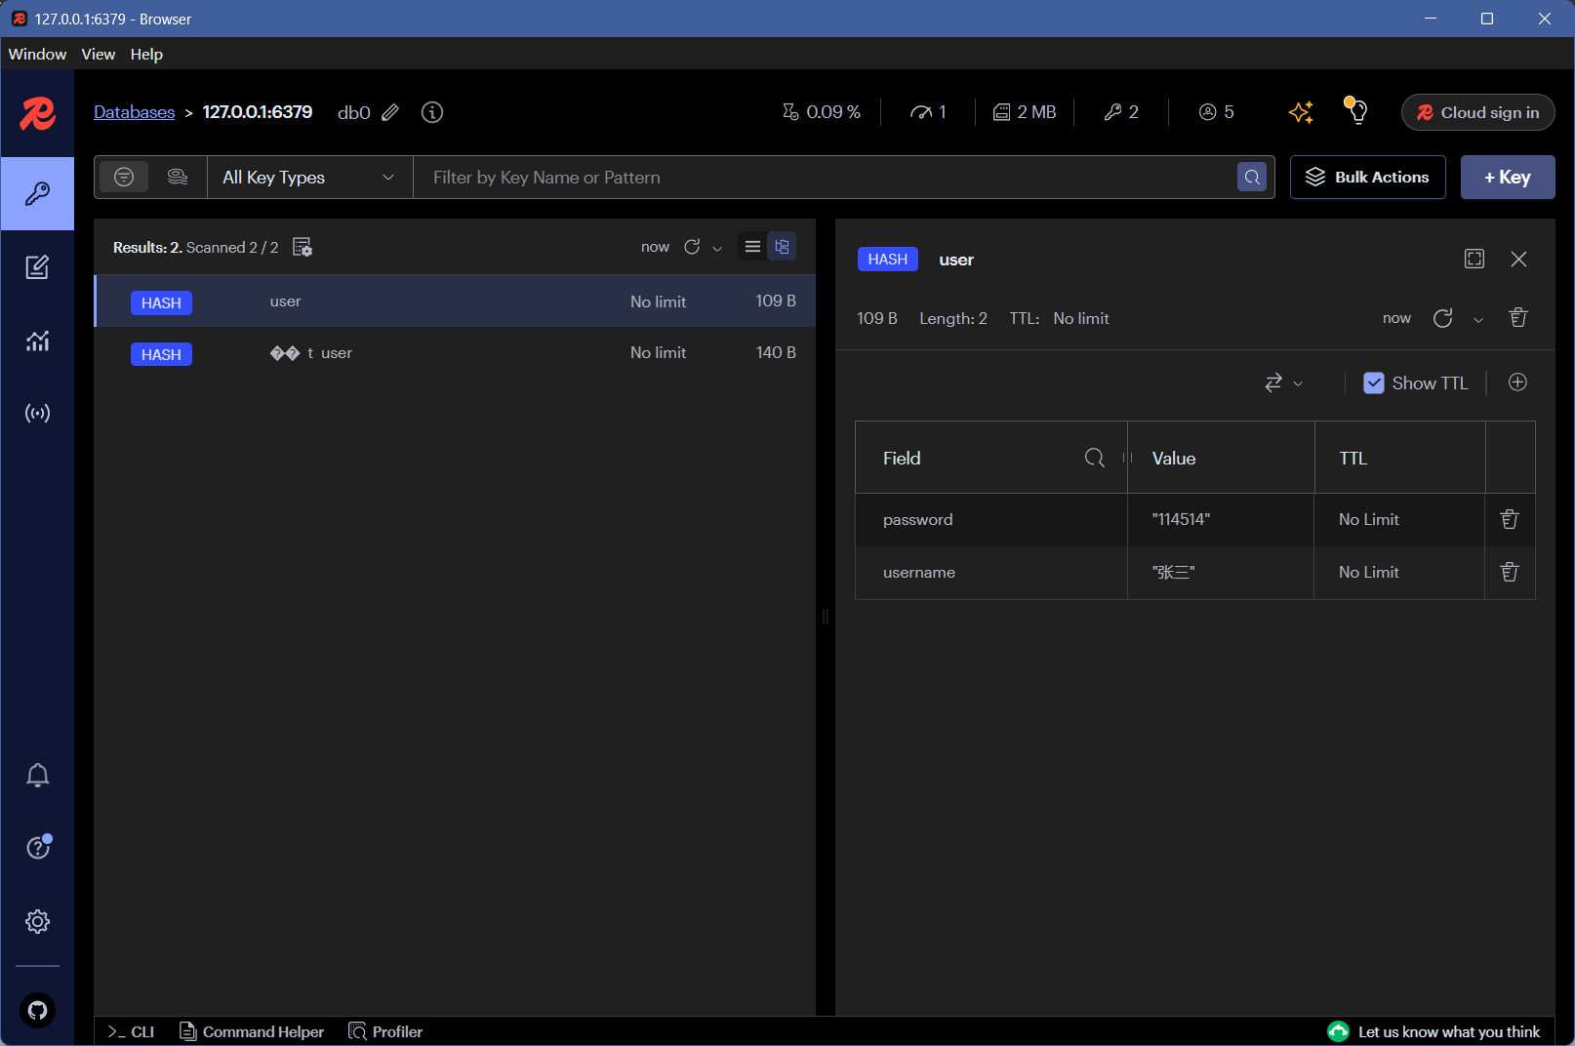Click the commands per second statistic 1
The height and width of the screenshot is (1046, 1575).
click(x=928, y=112)
